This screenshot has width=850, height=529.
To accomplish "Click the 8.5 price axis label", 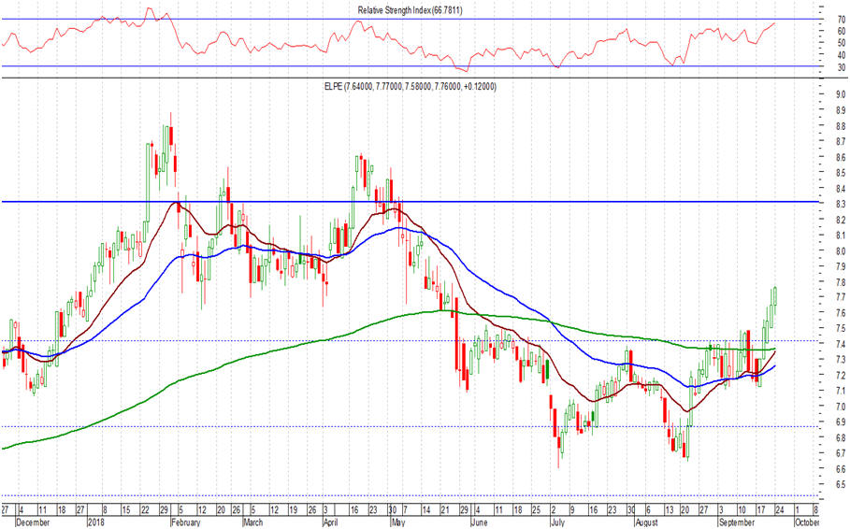I will point(841,173).
